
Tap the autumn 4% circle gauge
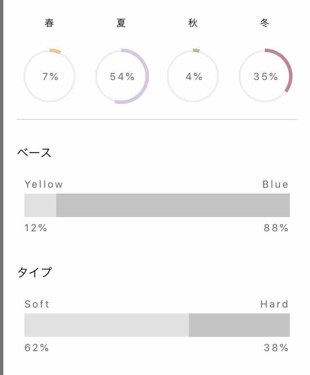[193, 76]
